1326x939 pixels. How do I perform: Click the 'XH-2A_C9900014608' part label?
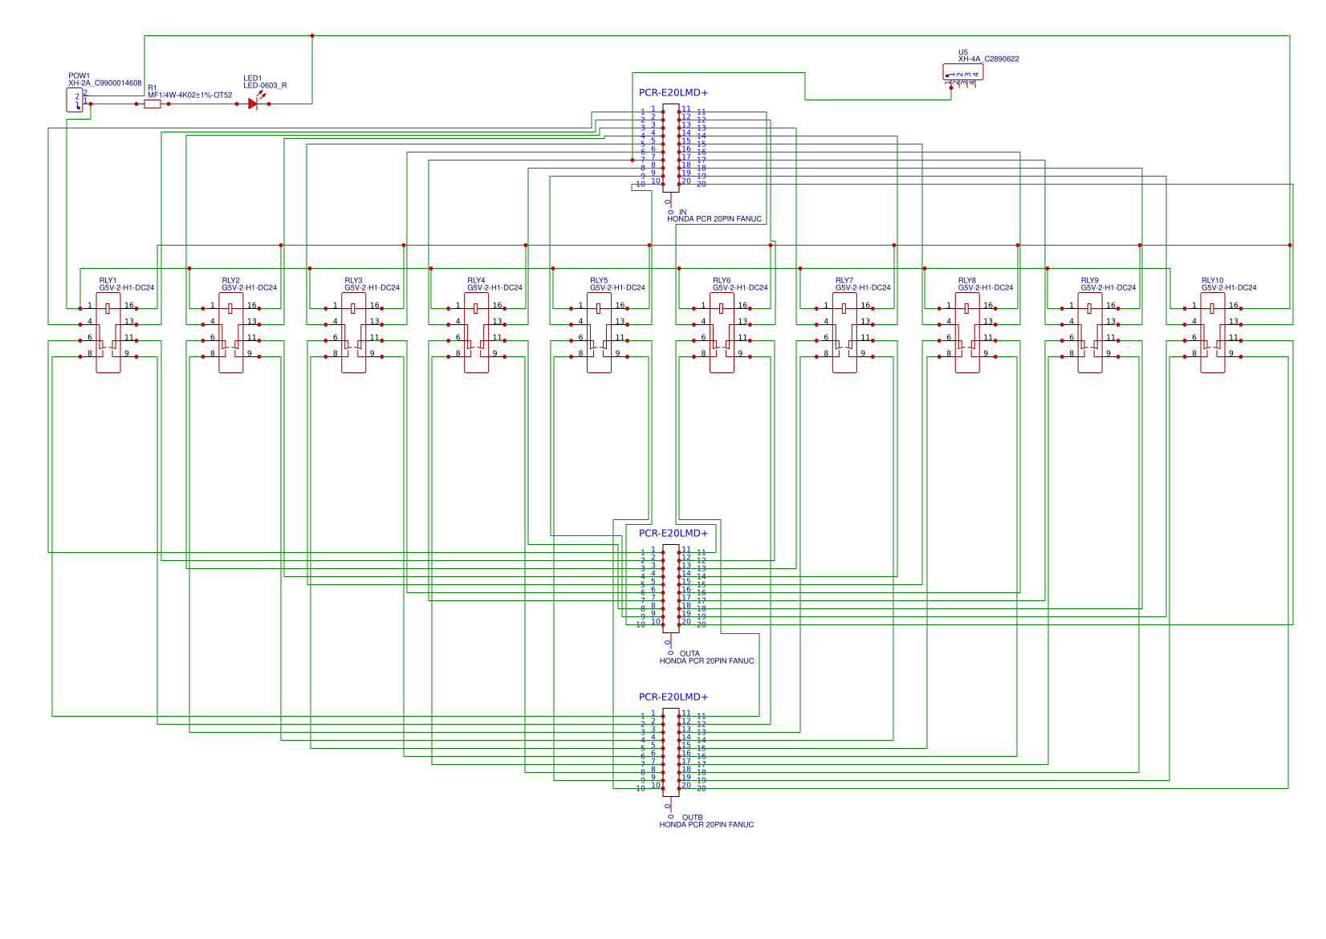point(105,83)
